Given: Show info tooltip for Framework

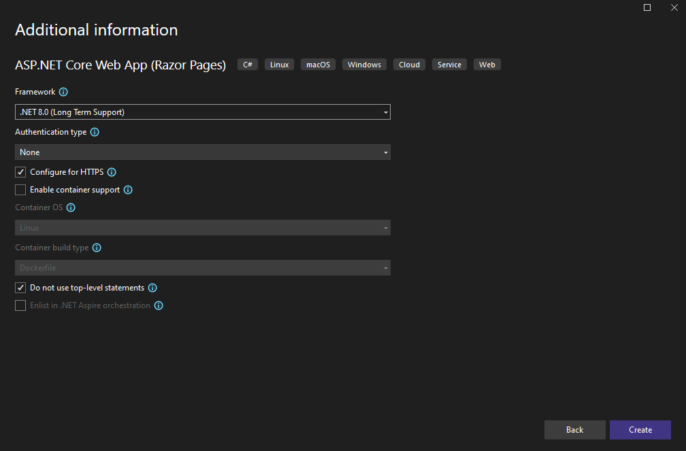Looking at the screenshot, I should (63, 92).
